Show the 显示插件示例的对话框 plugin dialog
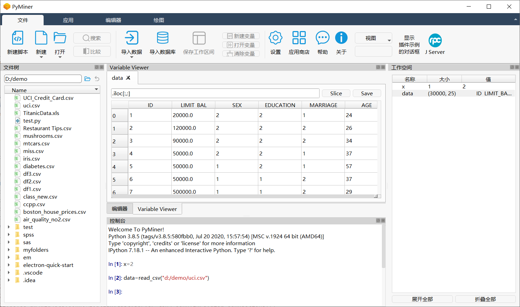Viewport: 520px width, 307px height. [409, 45]
